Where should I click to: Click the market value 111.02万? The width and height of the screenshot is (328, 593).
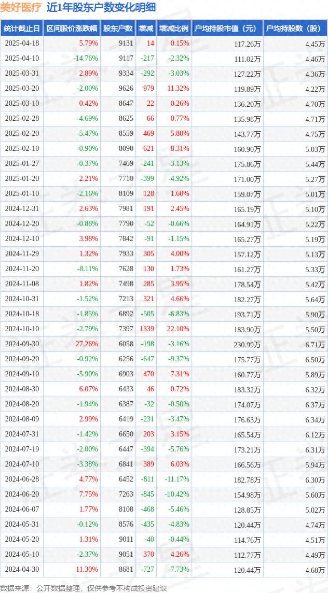[248, 60]
